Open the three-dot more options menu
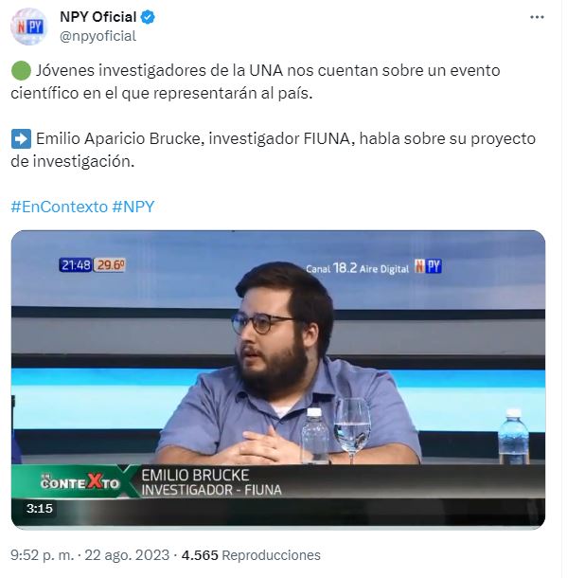 tap(537, 17)
